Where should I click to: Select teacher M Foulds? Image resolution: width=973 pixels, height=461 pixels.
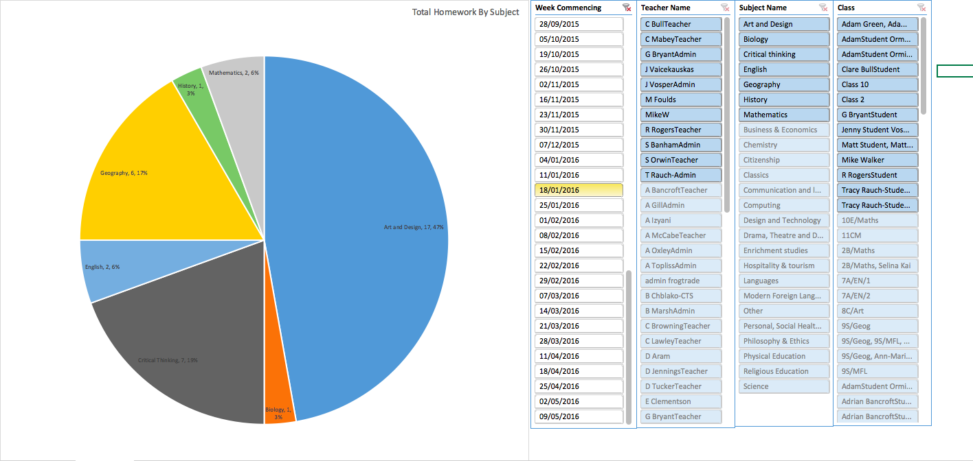(681, 99)
